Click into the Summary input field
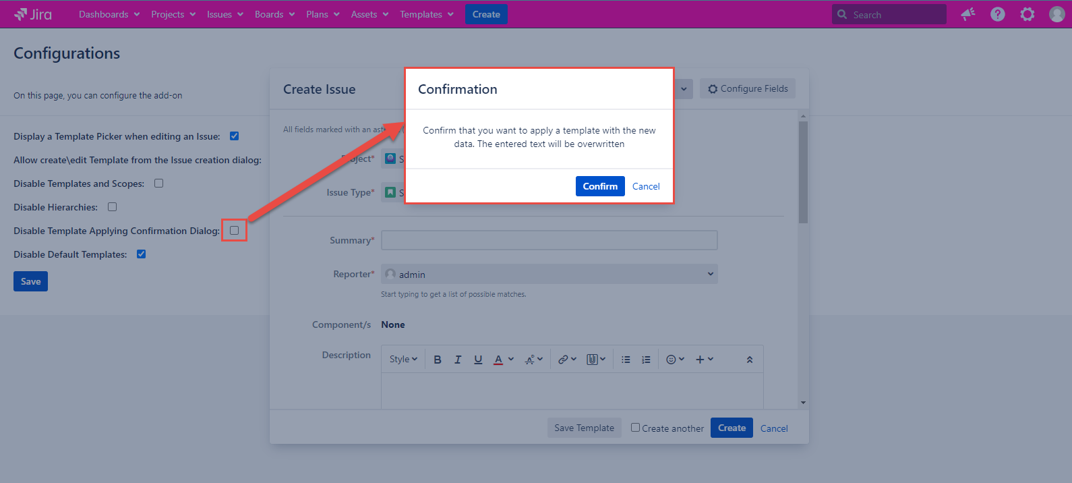The height and width of the screenshot is (483, 1072). pyautogui.click(x=549, y=240)
